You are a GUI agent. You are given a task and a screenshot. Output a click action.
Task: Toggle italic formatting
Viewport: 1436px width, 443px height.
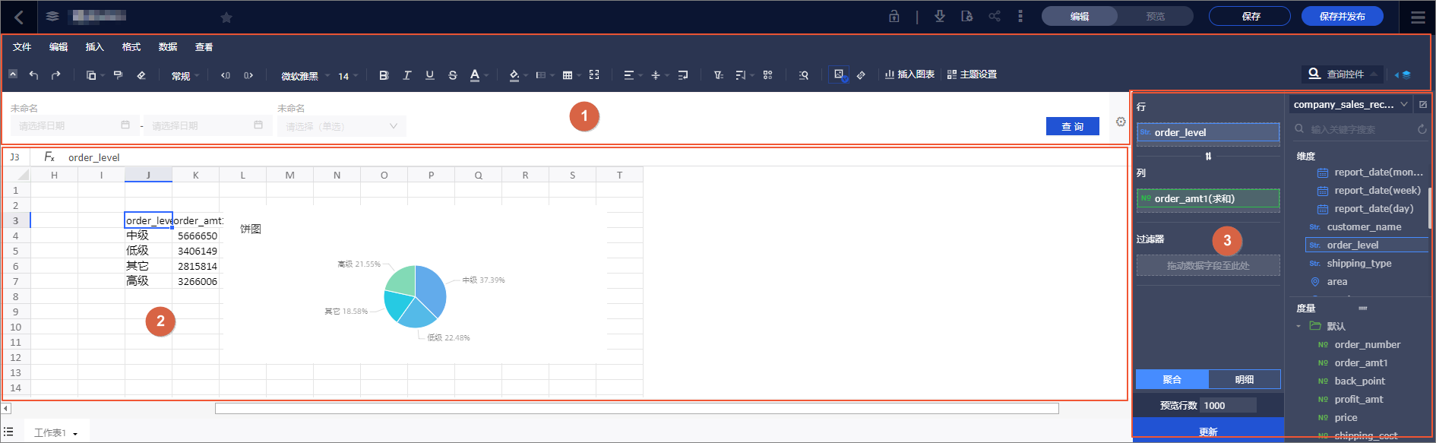pos(407,74)
